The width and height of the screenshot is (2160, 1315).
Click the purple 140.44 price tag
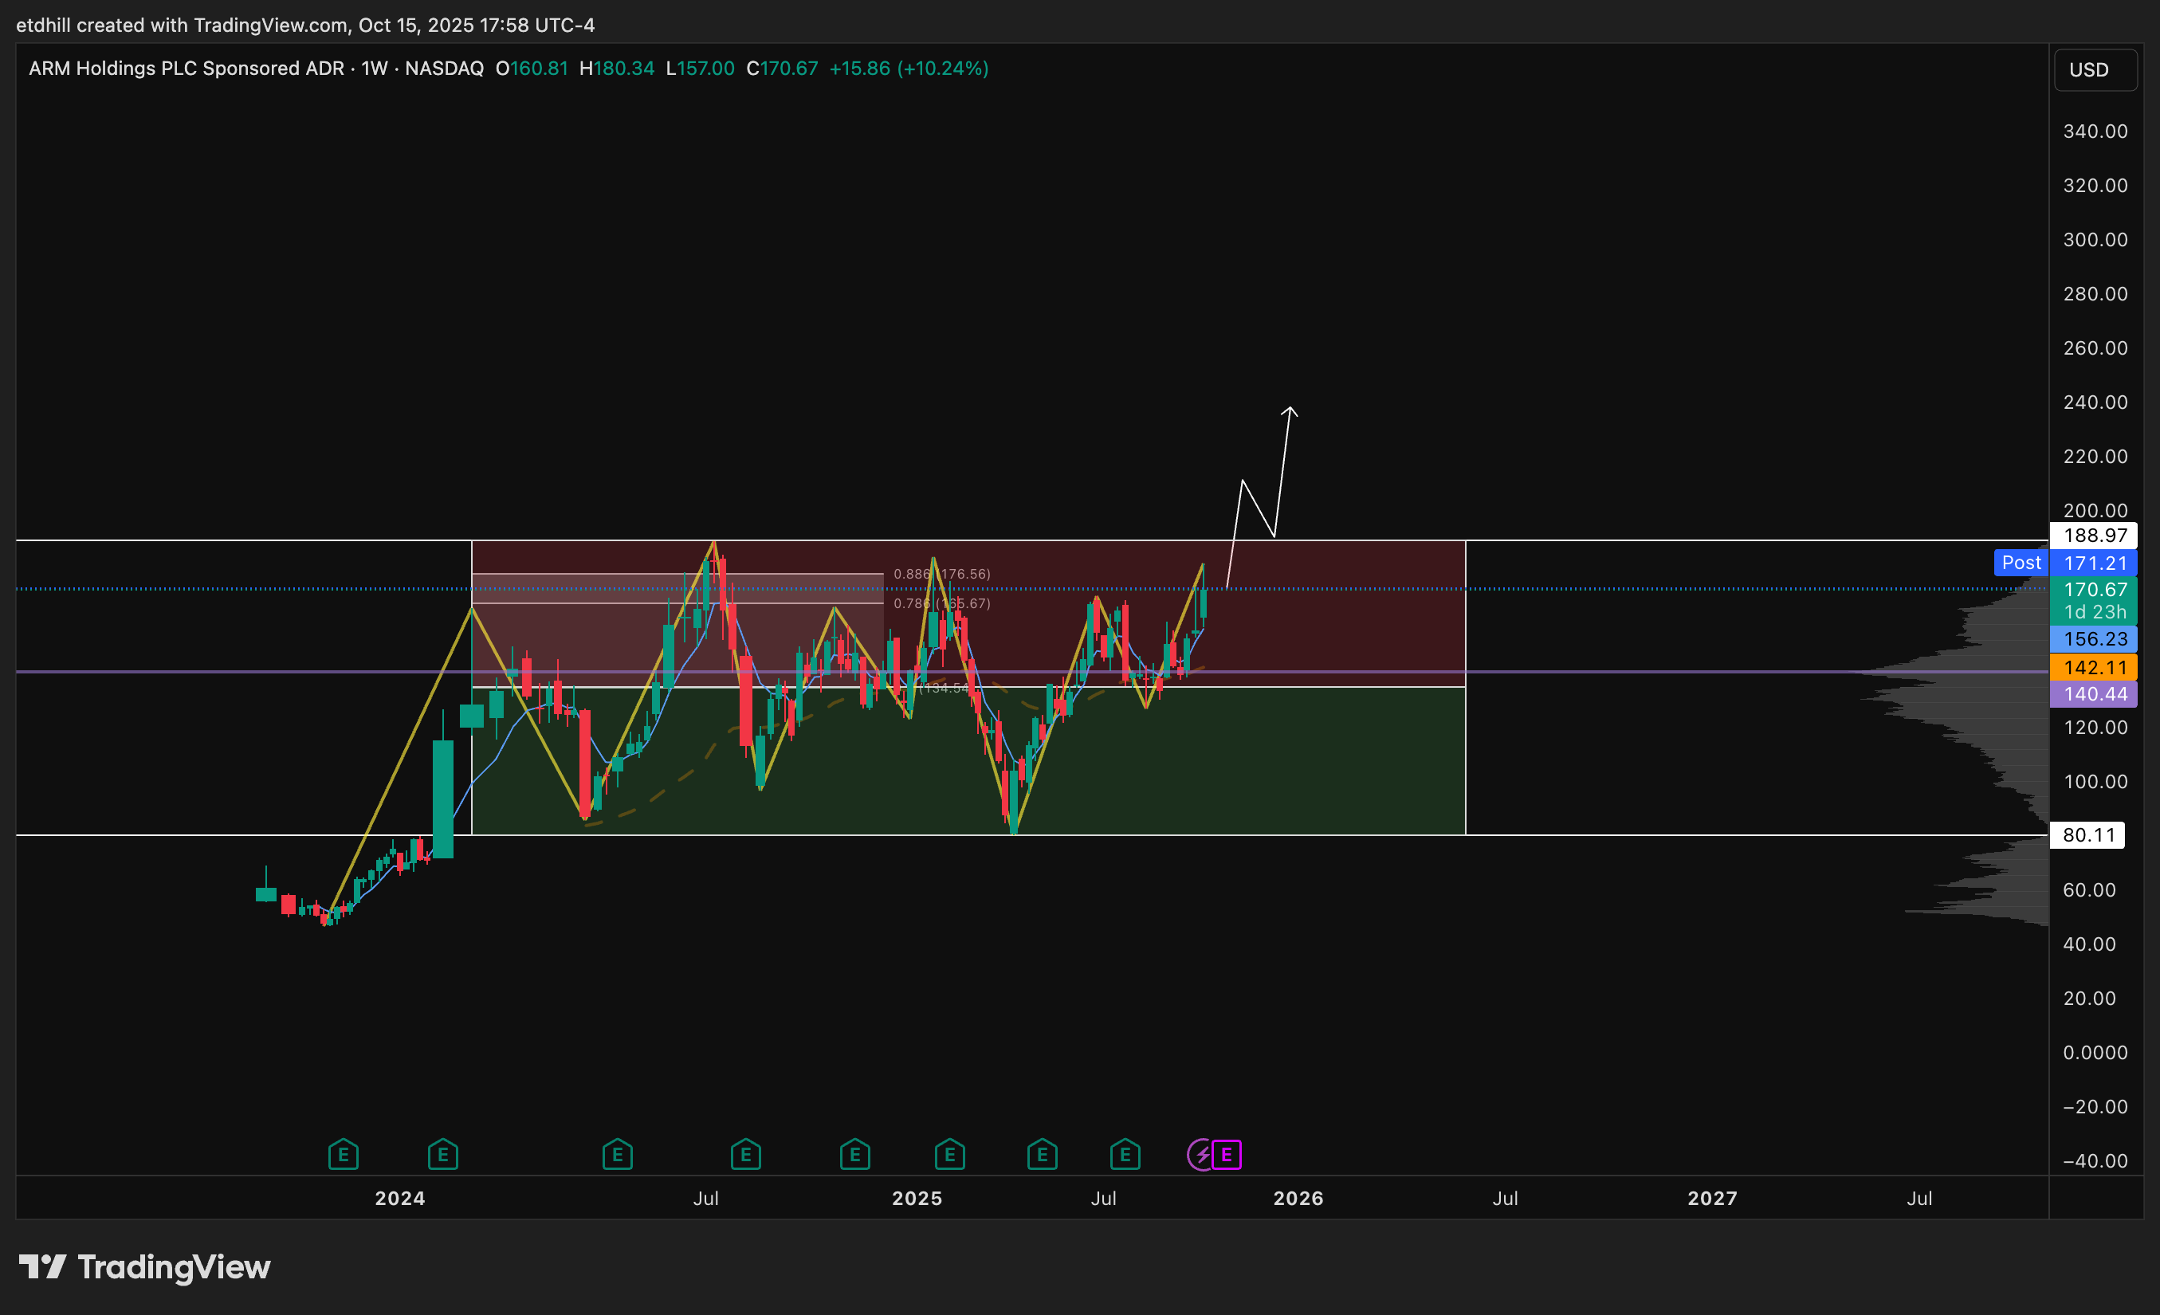(x=2095, y=694)
